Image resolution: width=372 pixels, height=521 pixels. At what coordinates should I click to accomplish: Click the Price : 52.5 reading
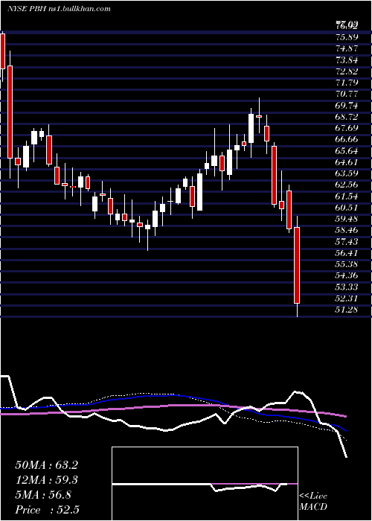[47, 510]
